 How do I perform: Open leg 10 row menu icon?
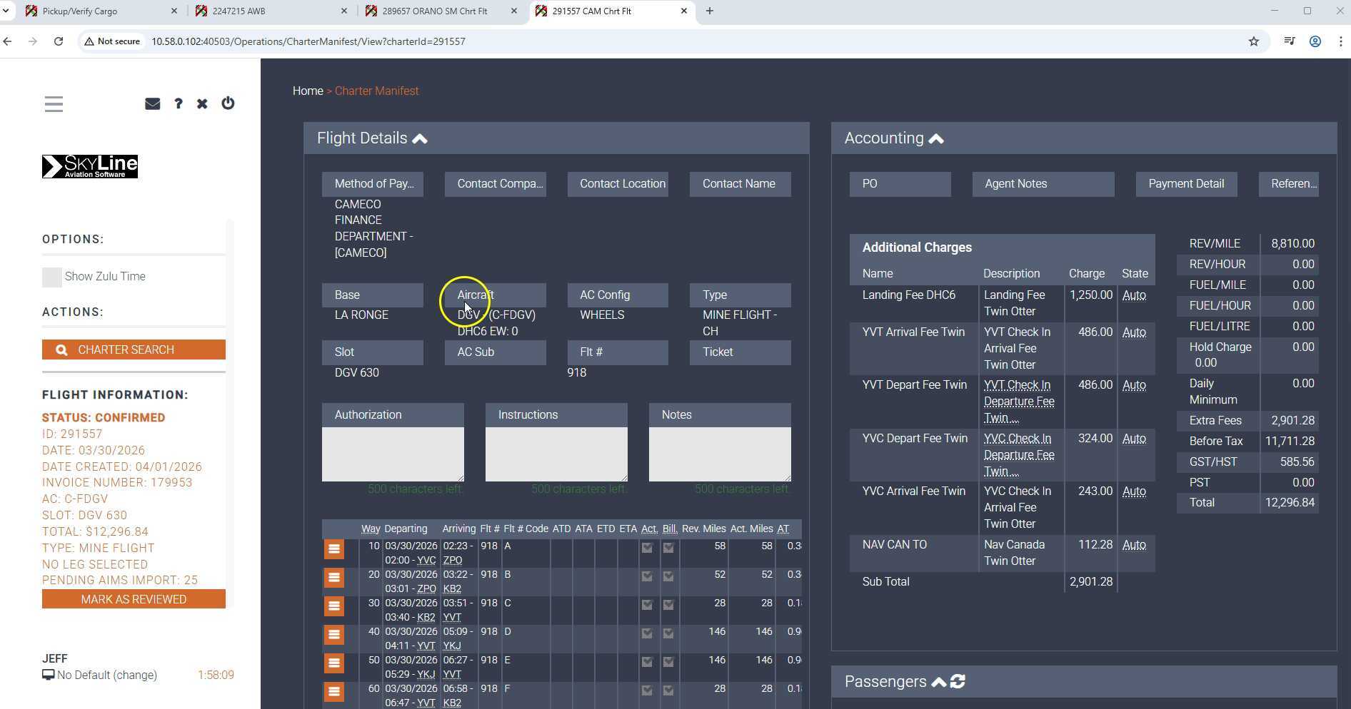[333, 549]
